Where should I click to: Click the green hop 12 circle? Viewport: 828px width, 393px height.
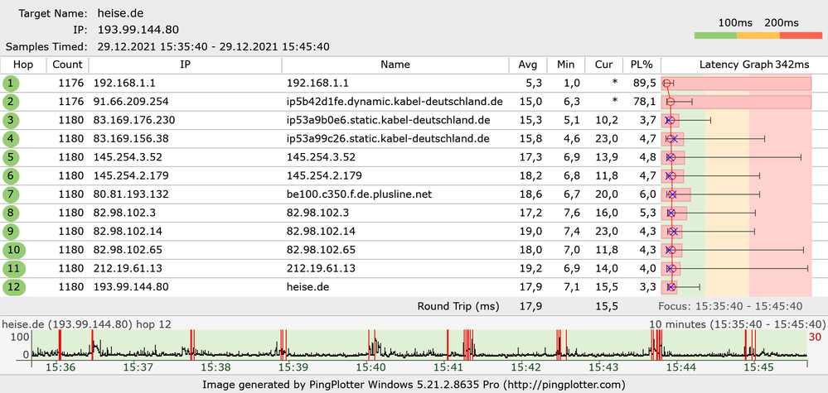[x=14, y=287]
